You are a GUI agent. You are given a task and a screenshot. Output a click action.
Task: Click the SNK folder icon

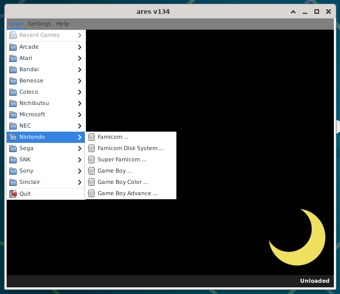(13, 160)
